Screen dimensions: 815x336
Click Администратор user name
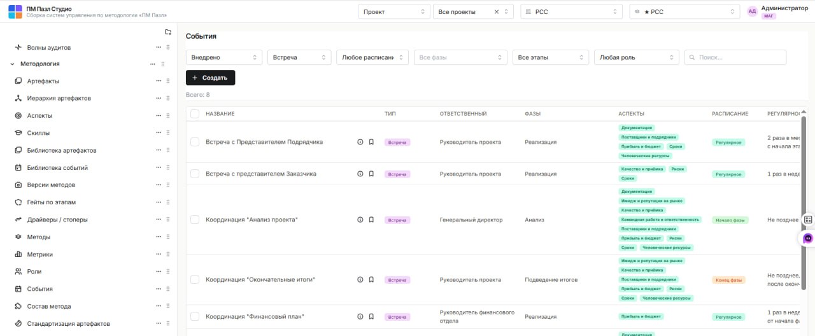click(x=784, y=8)
